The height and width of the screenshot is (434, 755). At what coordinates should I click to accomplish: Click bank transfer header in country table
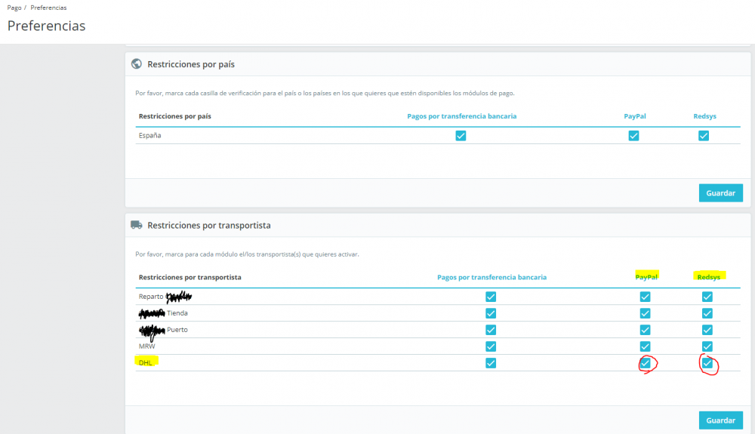462,116
